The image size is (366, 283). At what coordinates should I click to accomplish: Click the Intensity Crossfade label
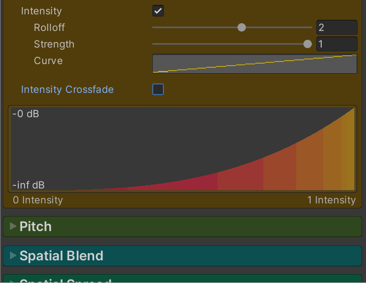click(x=67, y=90)
